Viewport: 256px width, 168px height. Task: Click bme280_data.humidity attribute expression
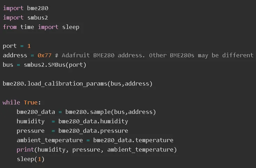click(93, 121)
